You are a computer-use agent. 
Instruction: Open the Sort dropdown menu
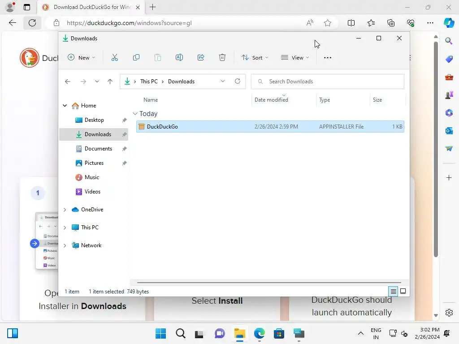click(x=255, y=58)
